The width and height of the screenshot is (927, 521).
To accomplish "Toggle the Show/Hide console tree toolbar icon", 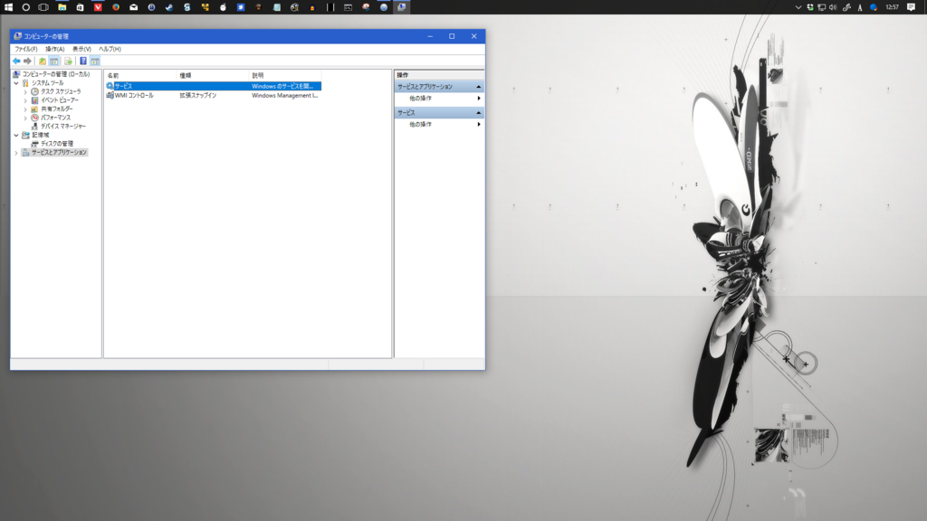I will (54, 61).
